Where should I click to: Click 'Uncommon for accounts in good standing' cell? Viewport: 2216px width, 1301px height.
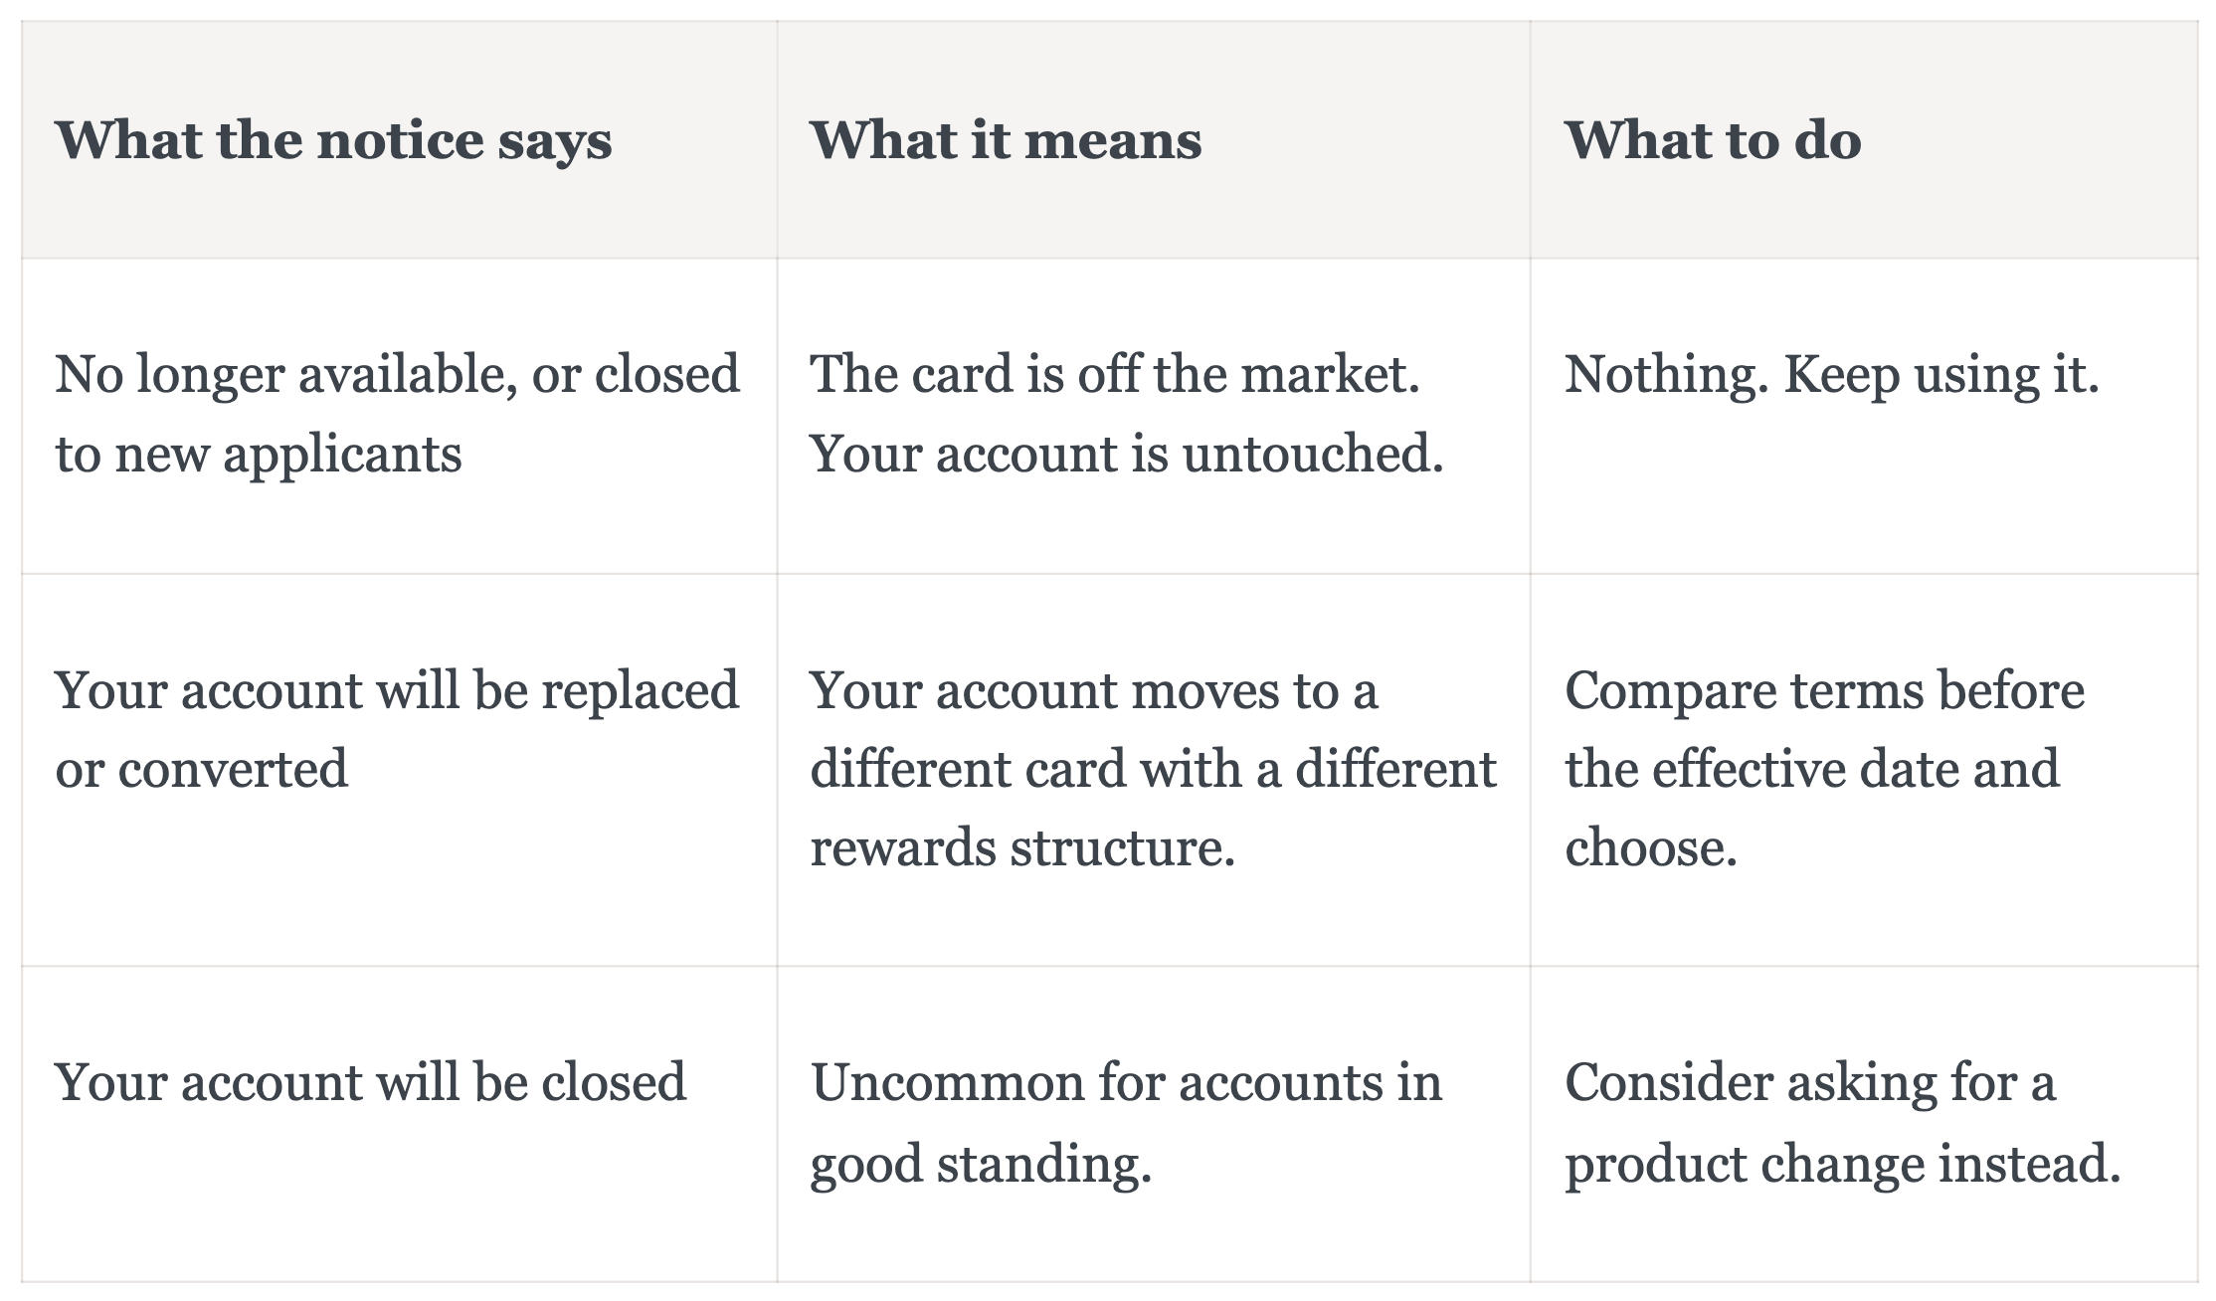tap(1154, 1123)
